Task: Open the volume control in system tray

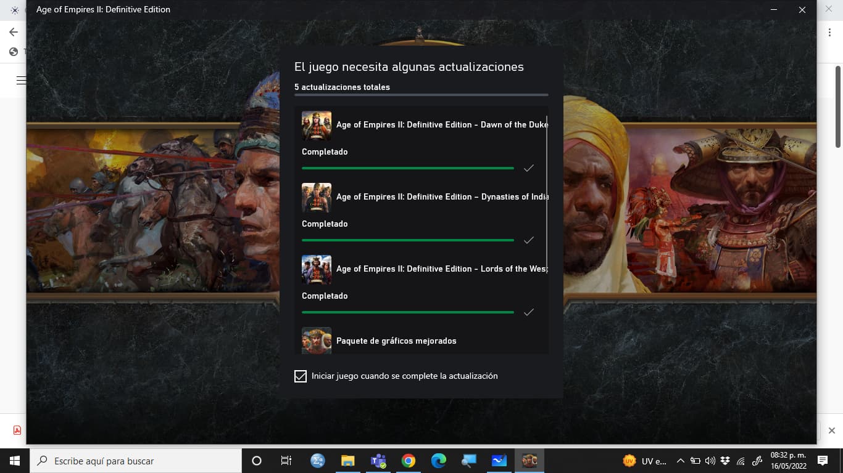Action: click(710, 461)
